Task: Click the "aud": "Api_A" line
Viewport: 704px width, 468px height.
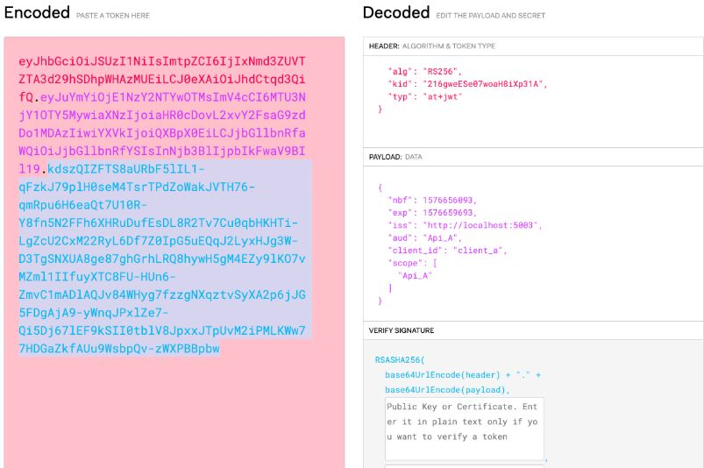Action: point(424,238)
